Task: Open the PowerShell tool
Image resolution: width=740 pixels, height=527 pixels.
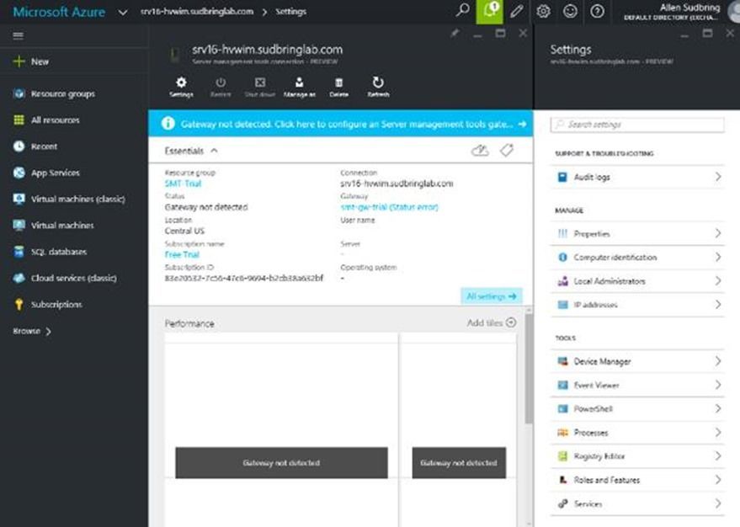Action: tap(637, 409)
